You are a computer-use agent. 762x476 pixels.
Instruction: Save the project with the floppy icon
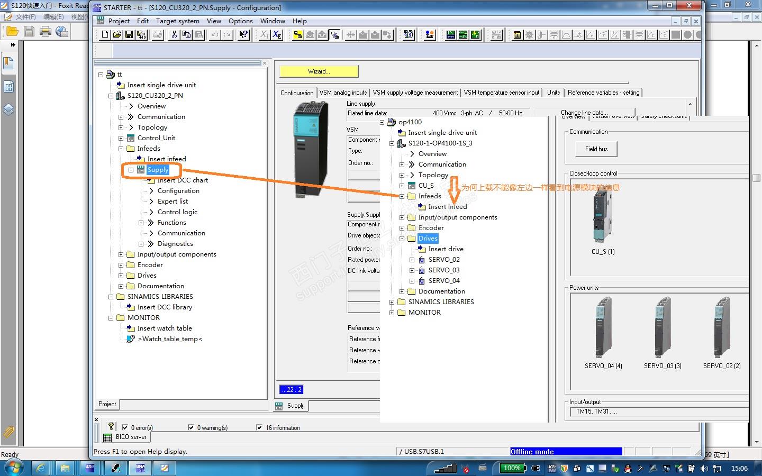tap(129, 35)
